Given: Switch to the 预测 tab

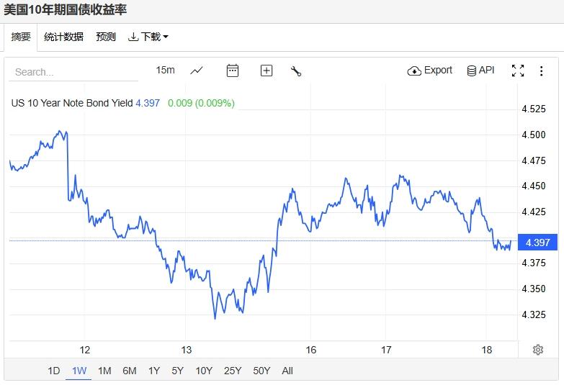Looking at the screenshot, I should coord(106,37).
